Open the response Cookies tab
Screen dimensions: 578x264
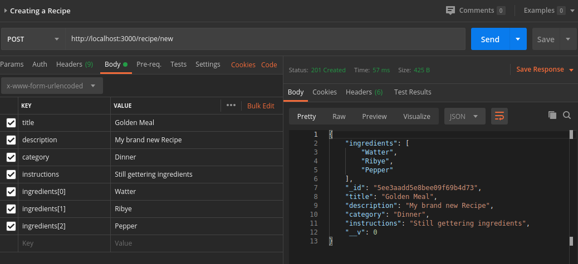pyautogui.click(x=325, y=92)
